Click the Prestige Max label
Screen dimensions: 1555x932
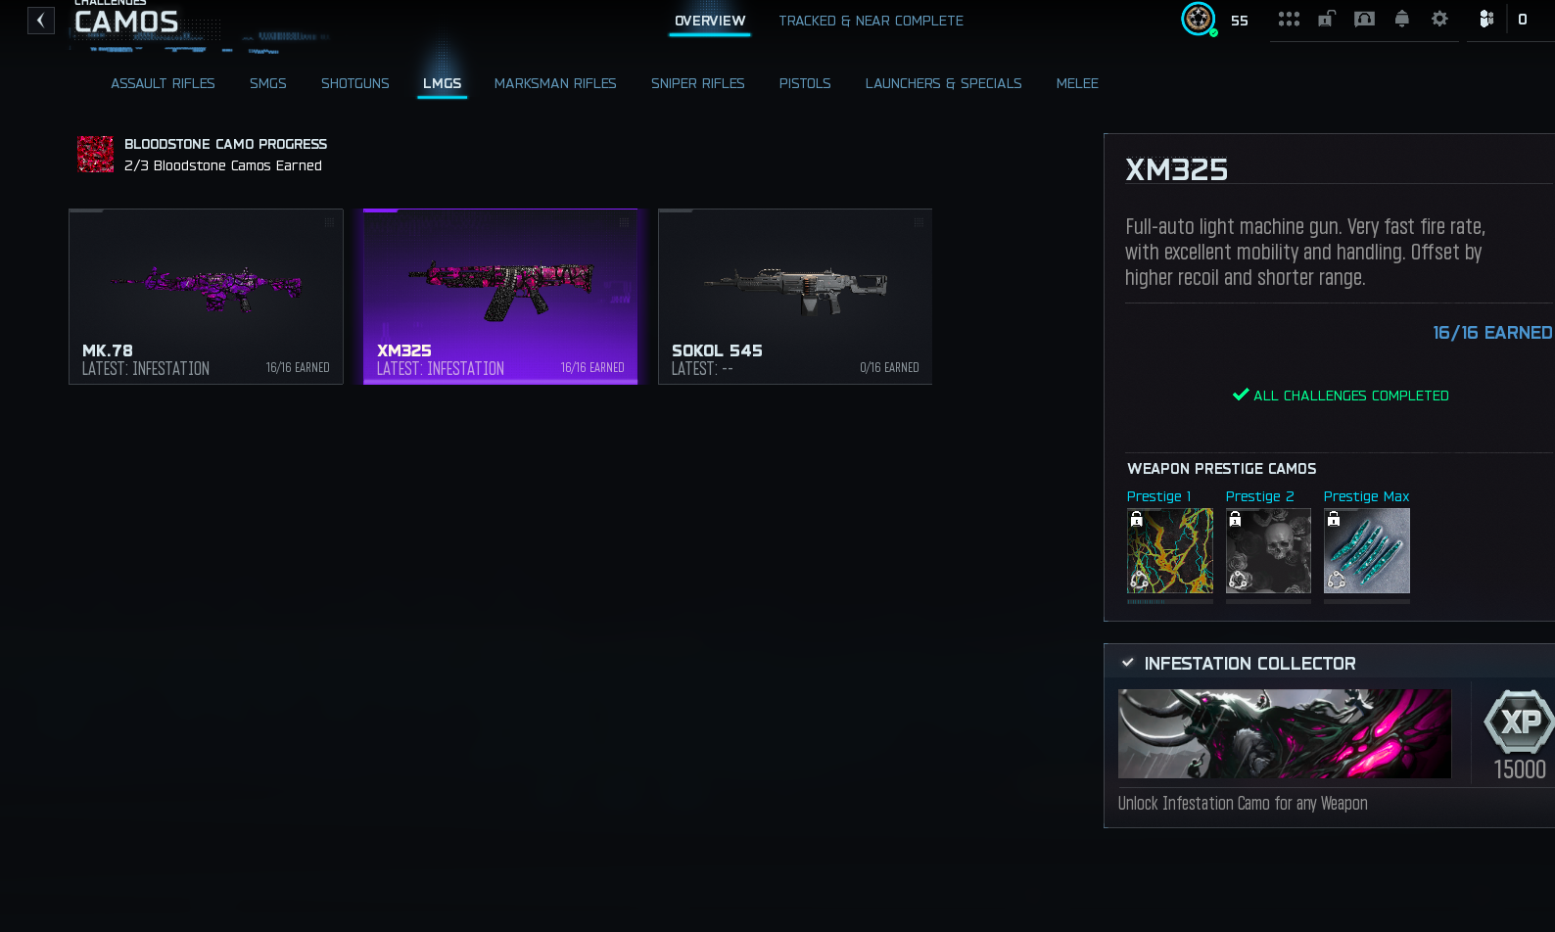1367,496
